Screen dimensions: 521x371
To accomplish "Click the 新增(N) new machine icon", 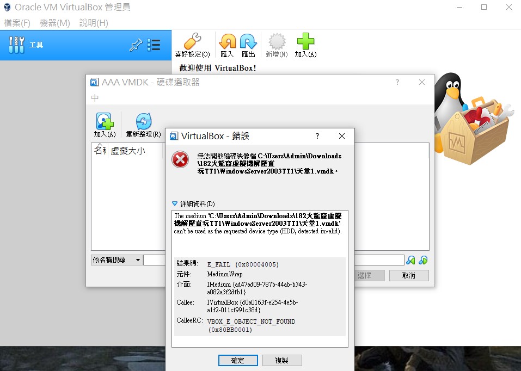I will pos(277,45).
